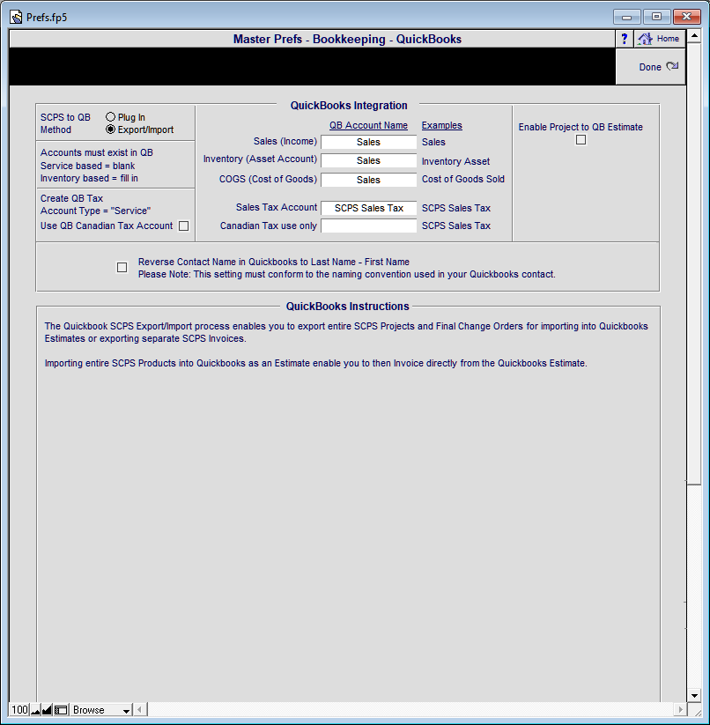710x725 pixels.
Task: Click the vertical scrollbar up arrow
Action: [x=694, y=35]
